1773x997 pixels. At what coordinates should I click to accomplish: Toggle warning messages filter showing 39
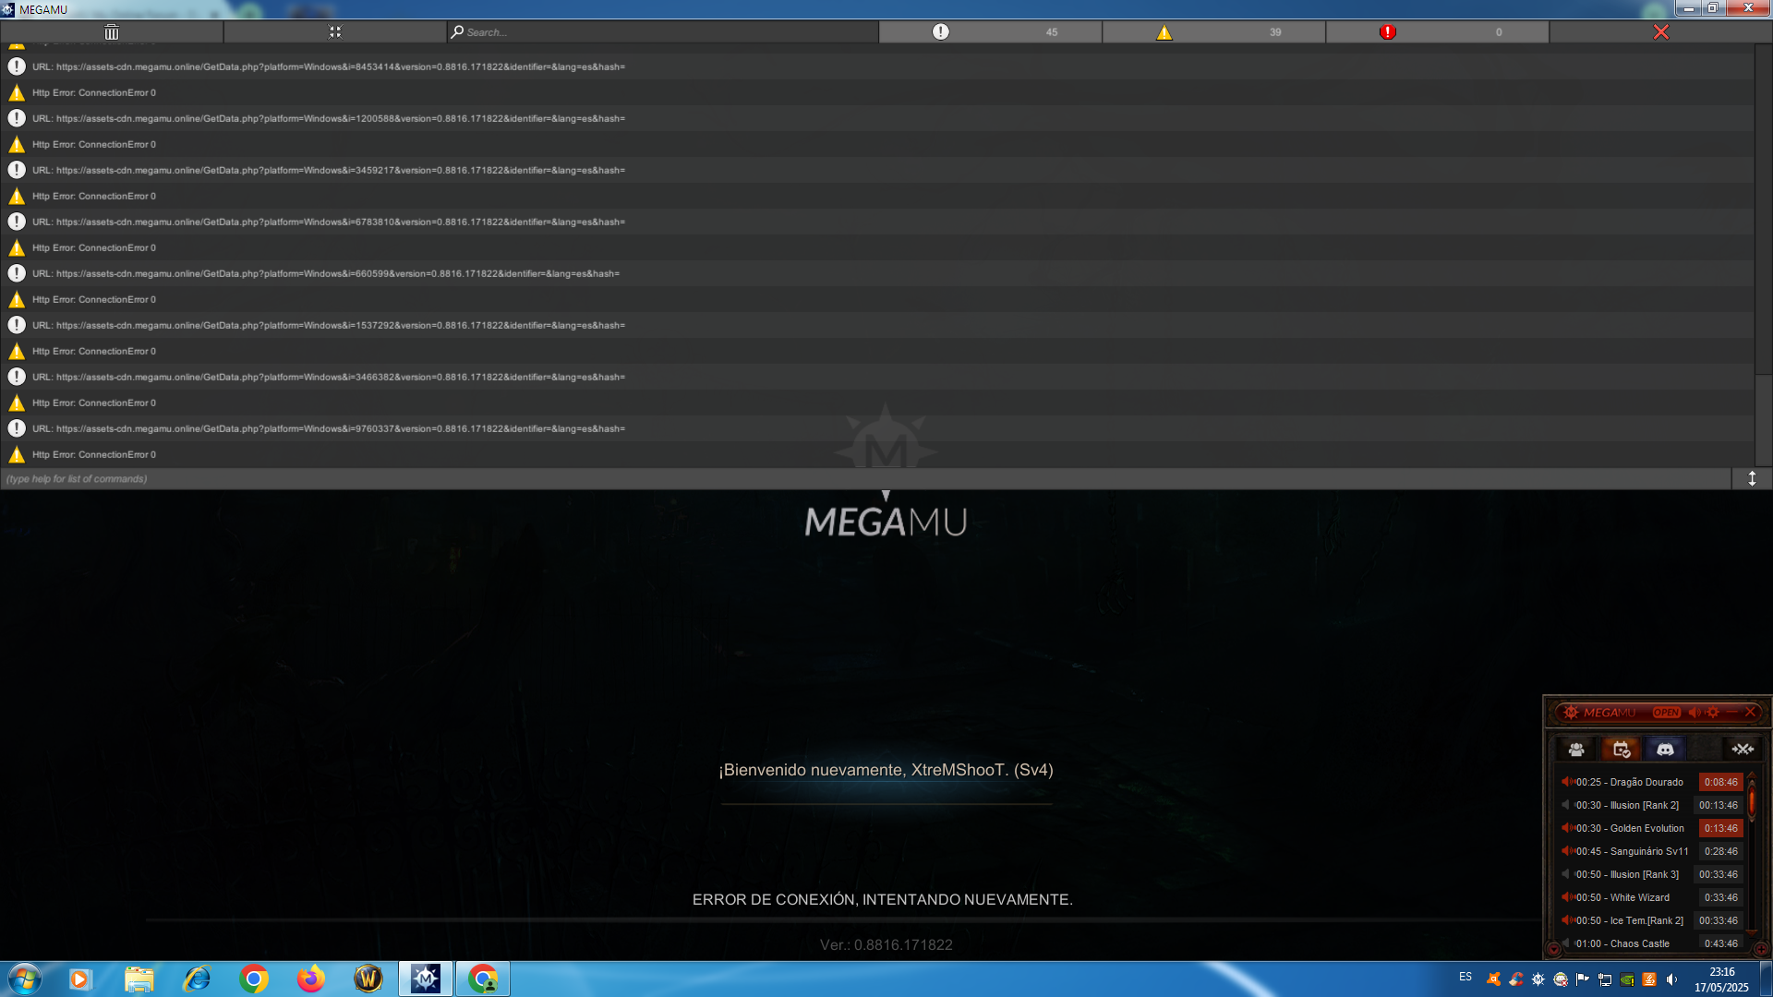pos(1213,32)
